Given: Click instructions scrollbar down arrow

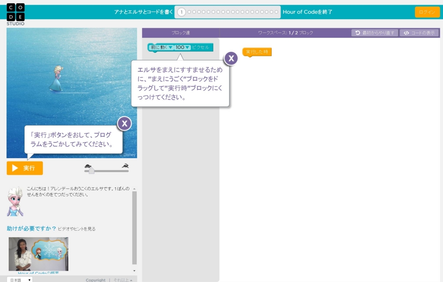Looking at the screenshot, I should 134,270.
